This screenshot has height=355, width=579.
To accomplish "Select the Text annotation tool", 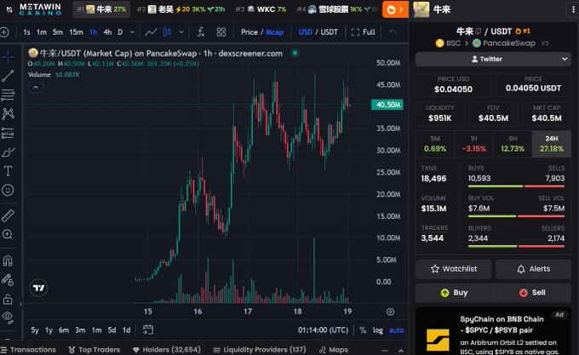I will click(x=8, y=171).
